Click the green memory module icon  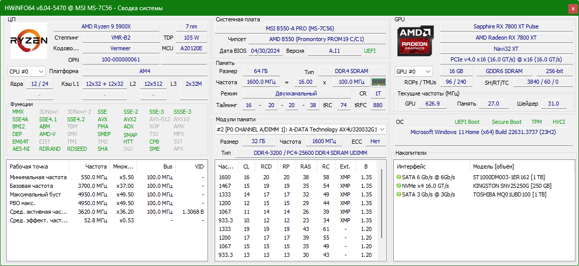[x=378, y=82]
